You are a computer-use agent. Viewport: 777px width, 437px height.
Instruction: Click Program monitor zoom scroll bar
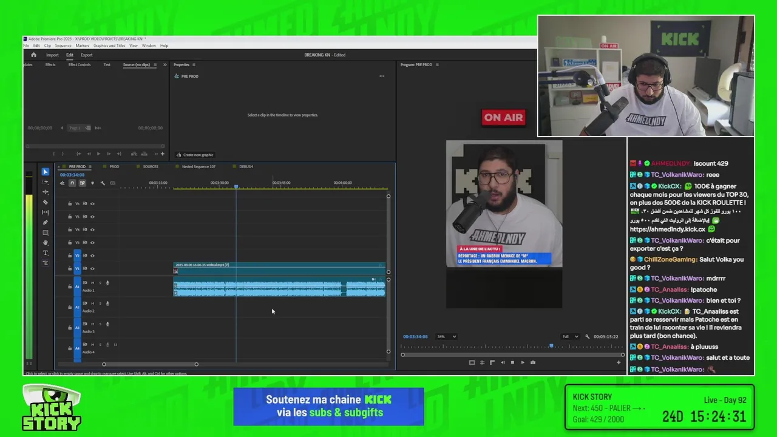point(512,354)
